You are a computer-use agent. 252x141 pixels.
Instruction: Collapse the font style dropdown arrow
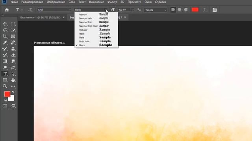pos(106,10)
